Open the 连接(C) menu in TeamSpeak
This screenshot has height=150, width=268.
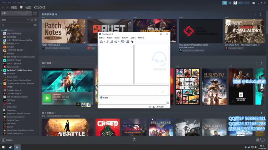click(x=102, y=38)
